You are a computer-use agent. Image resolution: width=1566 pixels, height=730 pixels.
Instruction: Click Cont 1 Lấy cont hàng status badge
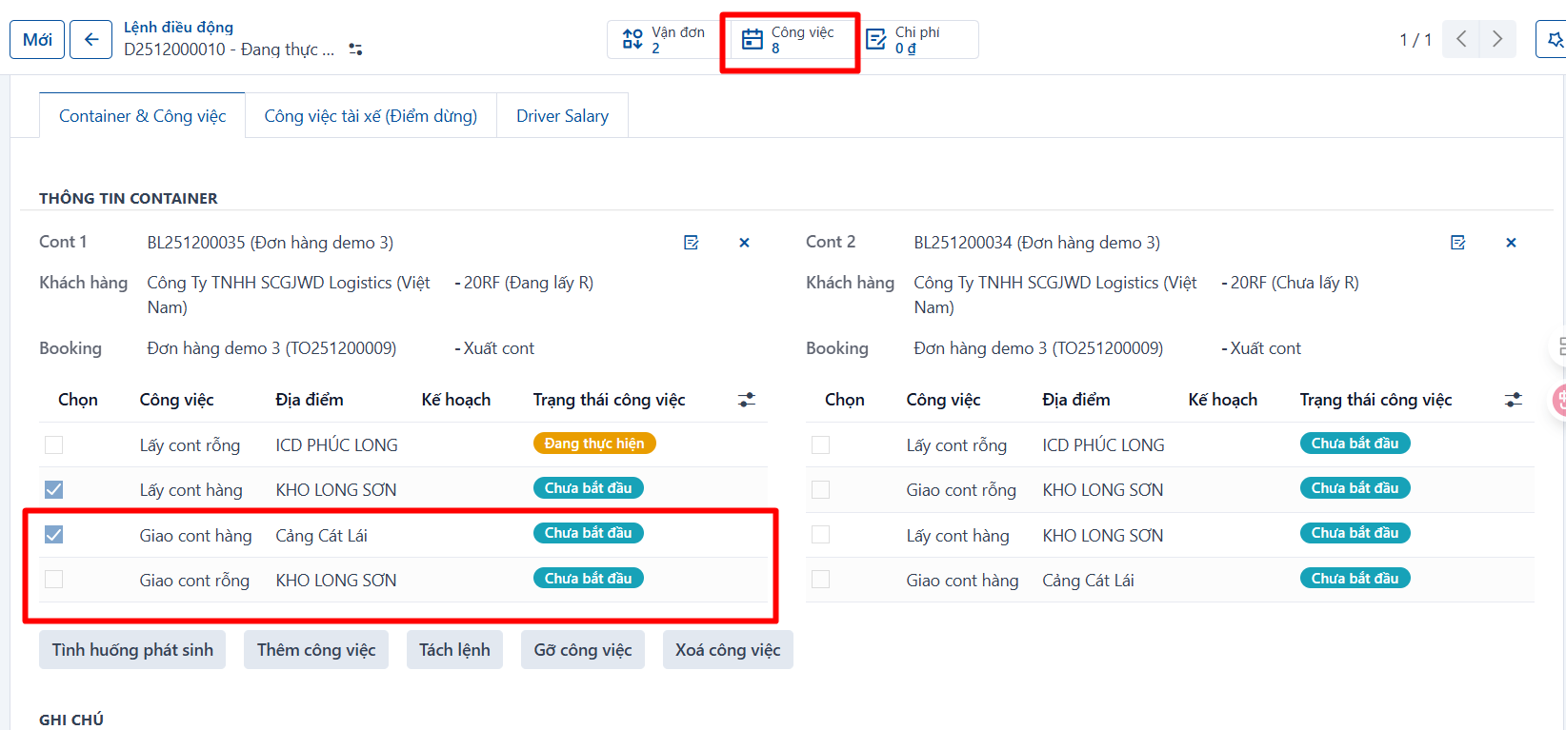pyautogui.click(x=589, y=488)
